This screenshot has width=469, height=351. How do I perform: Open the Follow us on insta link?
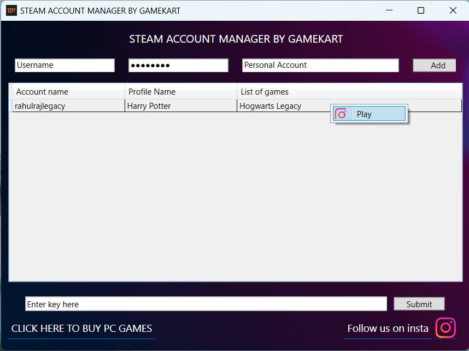click(388, 329)
